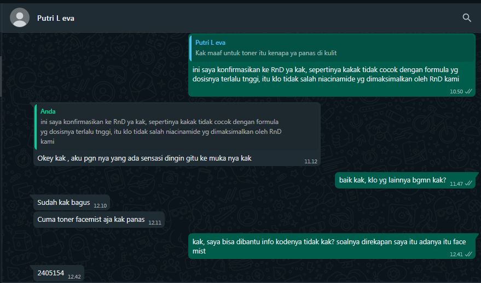This screenshot has height=283, width=481.
Task: Select the code message 2405154
Action: tap(59, 273)
